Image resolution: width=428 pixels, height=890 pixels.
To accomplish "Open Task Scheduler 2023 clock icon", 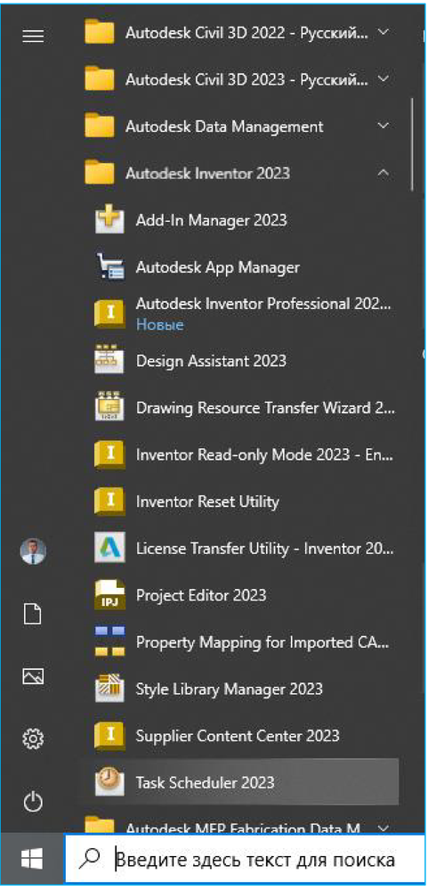I will [109, 783].
